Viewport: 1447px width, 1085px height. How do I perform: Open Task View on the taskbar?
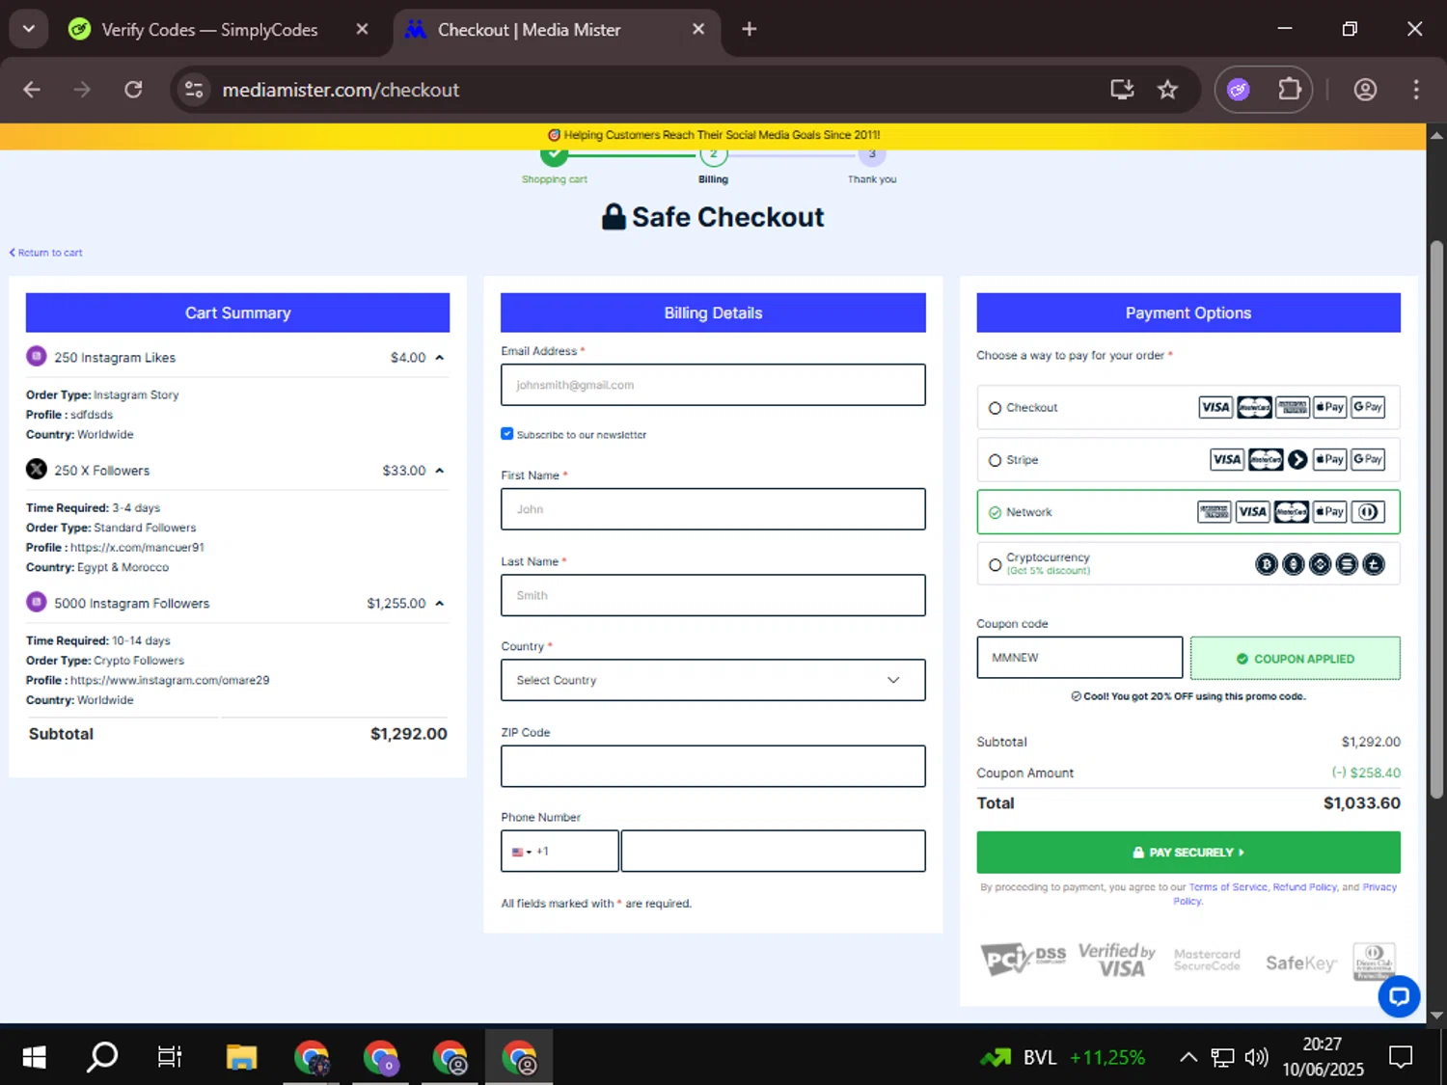170,1057
